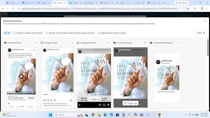Open the browser extensions menu

coord(195,9)
